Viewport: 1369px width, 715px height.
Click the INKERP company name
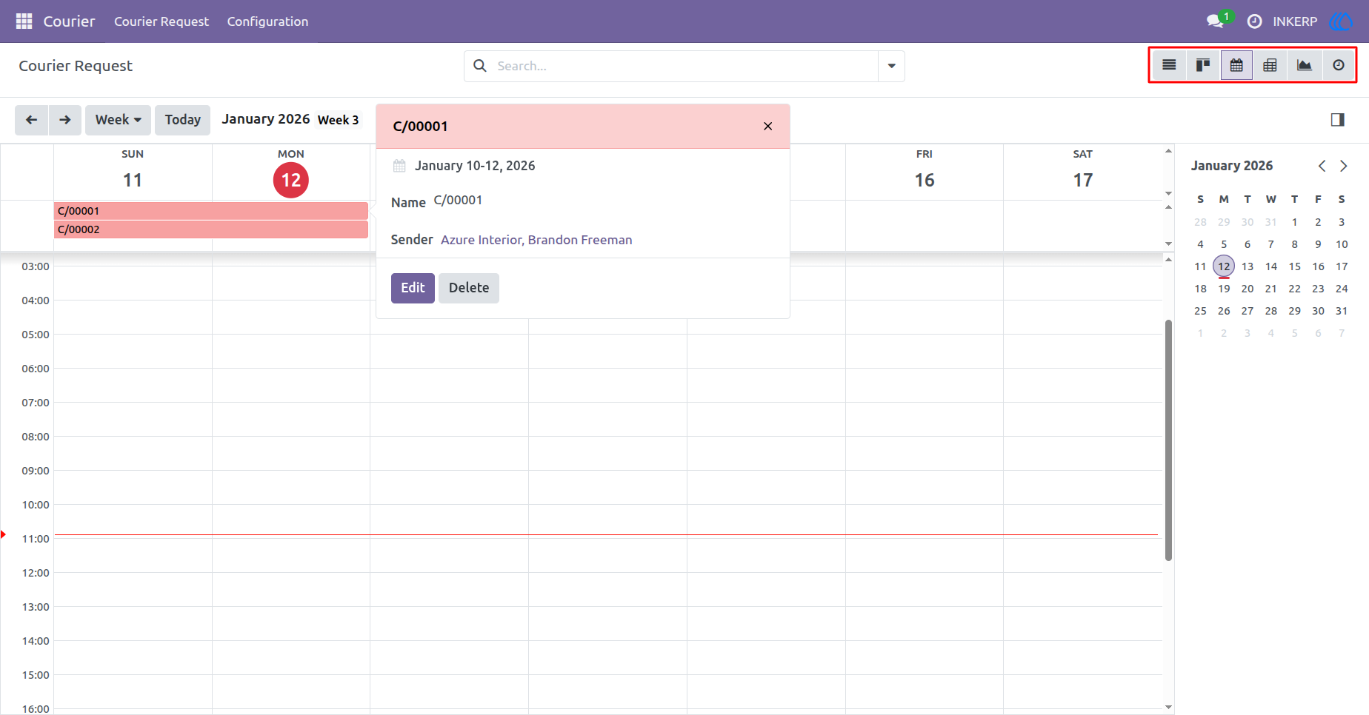(1295, 21)
